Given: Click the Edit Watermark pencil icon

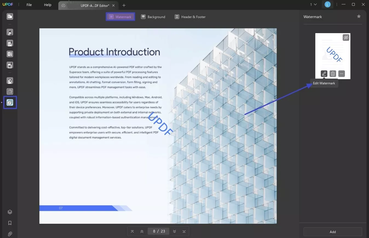Looking at the screenshot, I should coord(324,74).
